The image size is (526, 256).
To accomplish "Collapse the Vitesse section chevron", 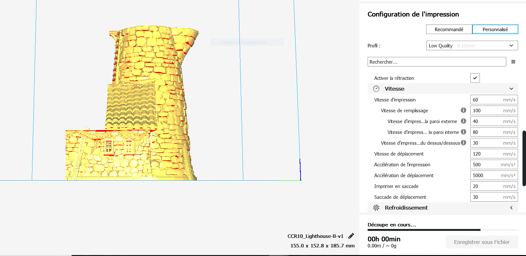I will pyautogui.click(x=511, y=89).
